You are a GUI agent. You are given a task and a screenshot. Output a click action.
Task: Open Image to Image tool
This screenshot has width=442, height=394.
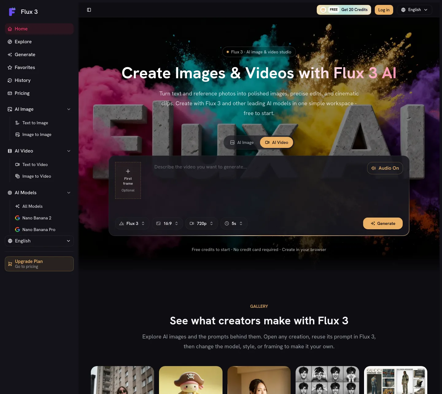click(x=43, y=134)
